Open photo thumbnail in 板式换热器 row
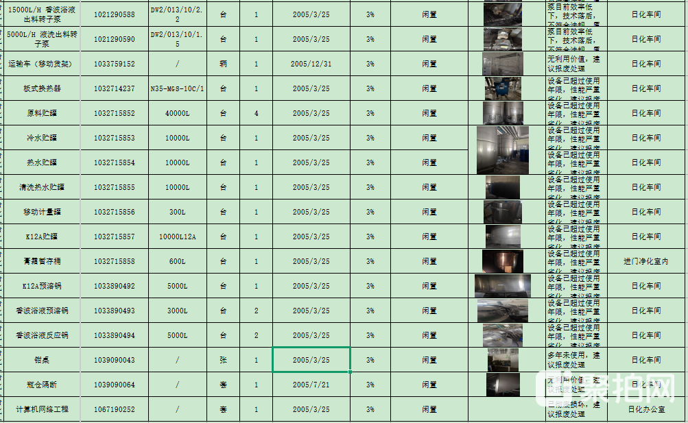The height and width of the screenshot is (423, 688). tap(502, 88)
